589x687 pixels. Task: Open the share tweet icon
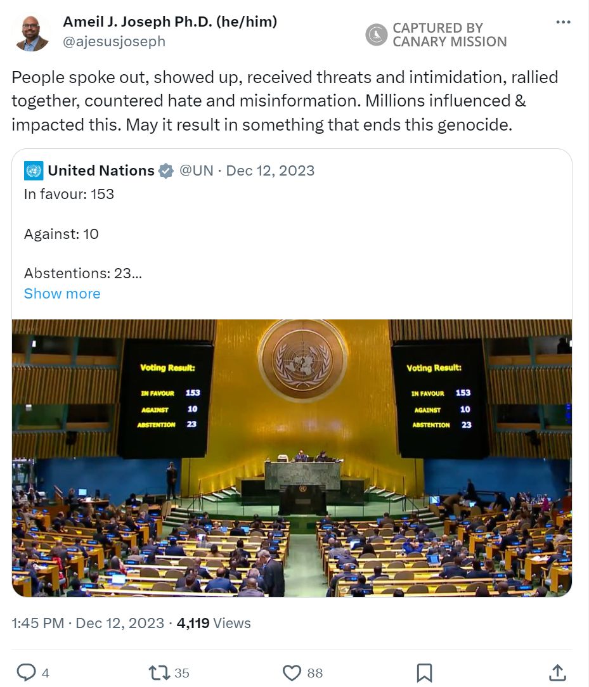click(x=557, y=672)
